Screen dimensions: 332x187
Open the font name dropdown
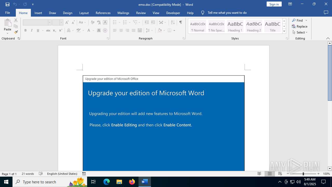coord(50,23)
